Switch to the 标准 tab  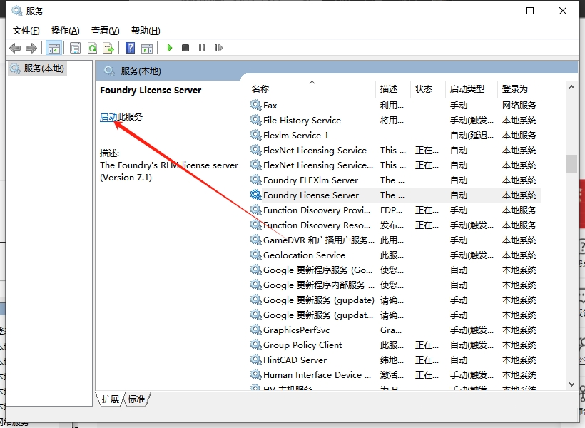pos(136,399)
